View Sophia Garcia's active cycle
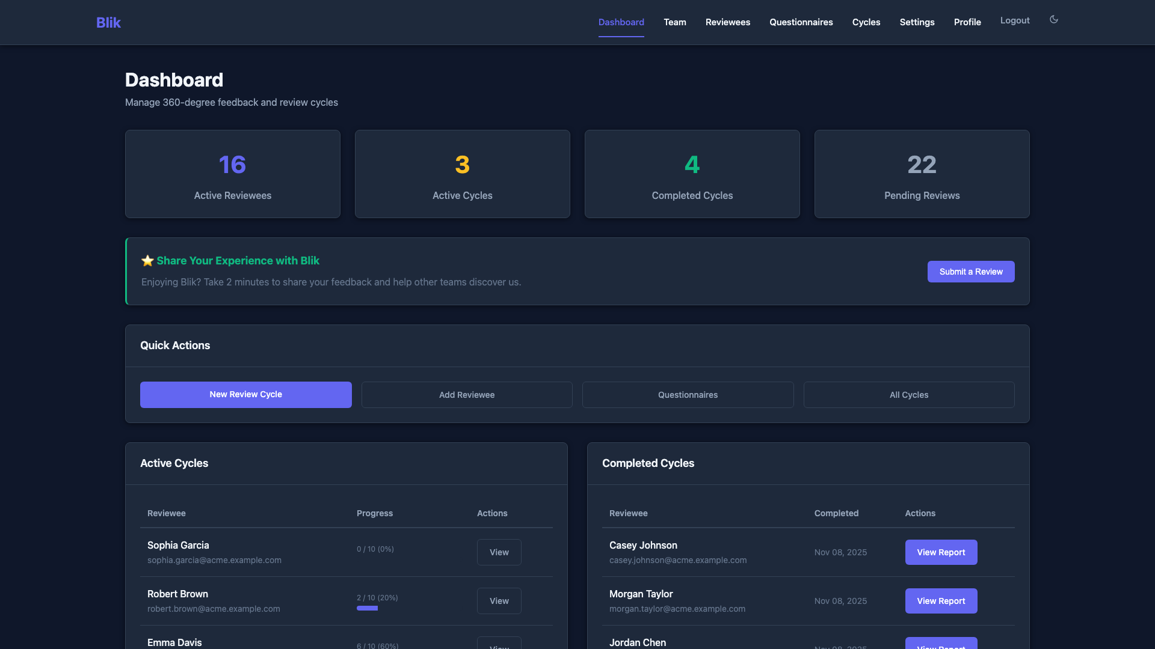The image size is (1155, 649). (x=499, y=552)
